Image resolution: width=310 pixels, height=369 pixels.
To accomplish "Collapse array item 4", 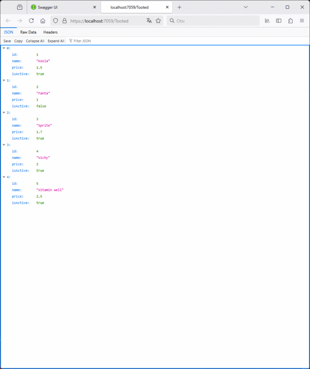I will coord(4,177).
